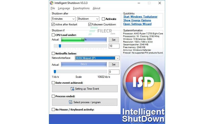Click the 'Free memory: 2048 MB' line
The height and width of the screenshot is (124, 214).
(134, 47)
